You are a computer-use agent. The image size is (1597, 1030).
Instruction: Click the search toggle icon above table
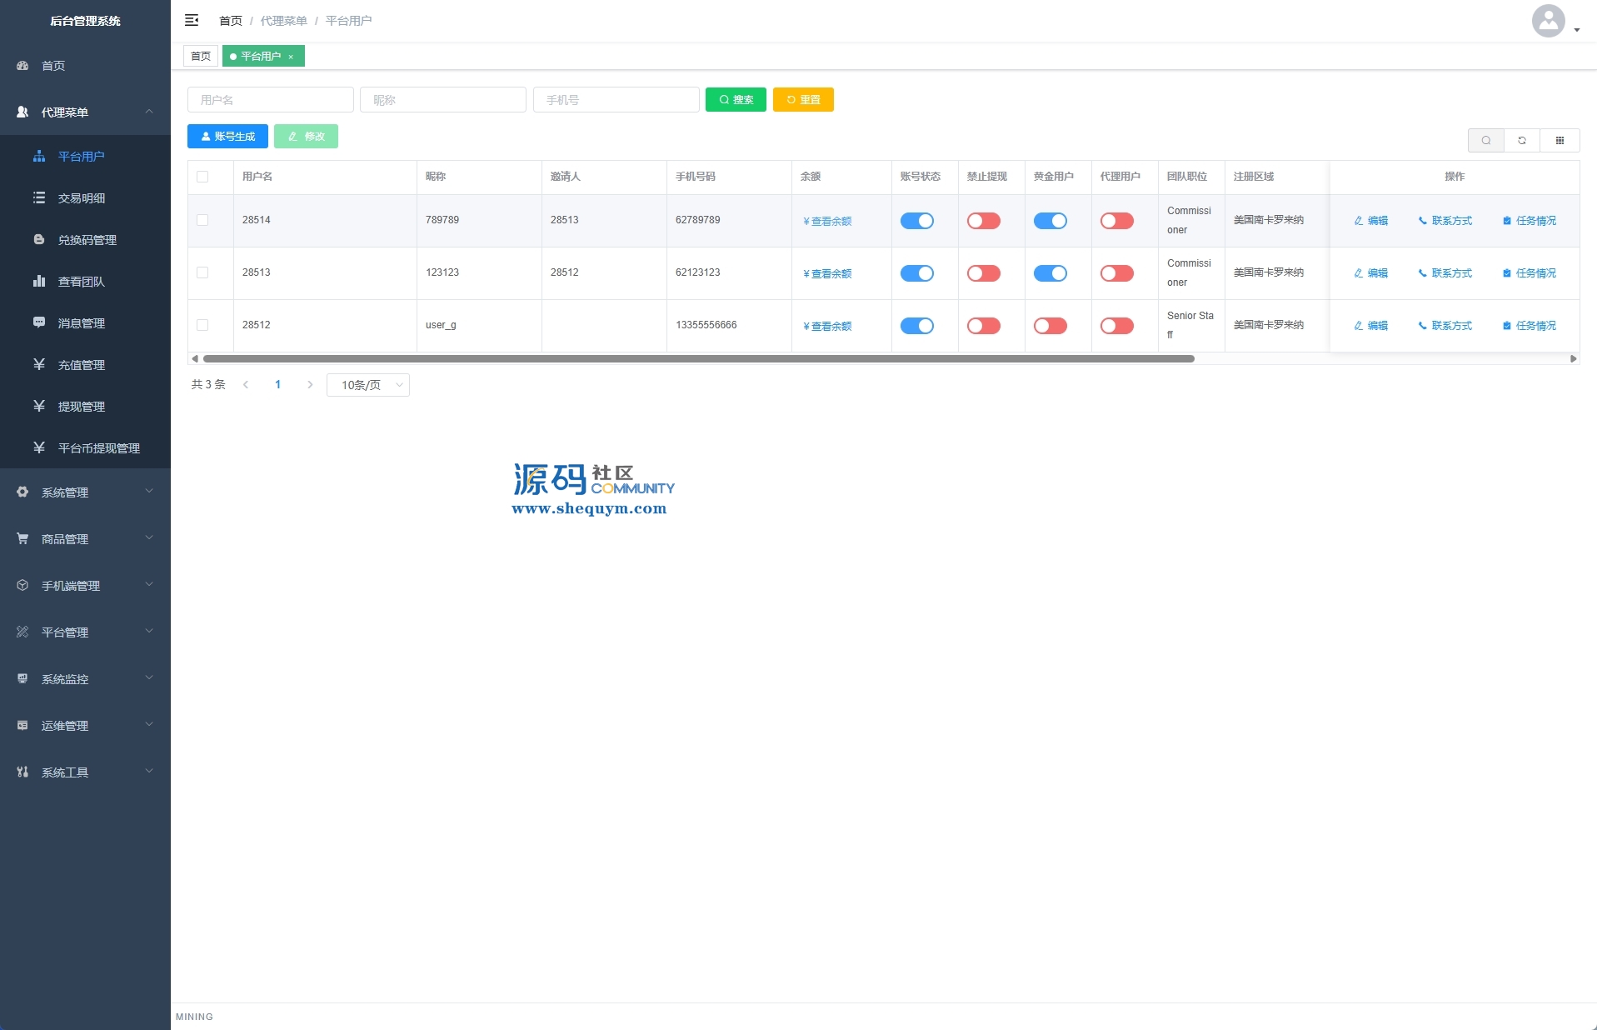(x=1485, y=140)
